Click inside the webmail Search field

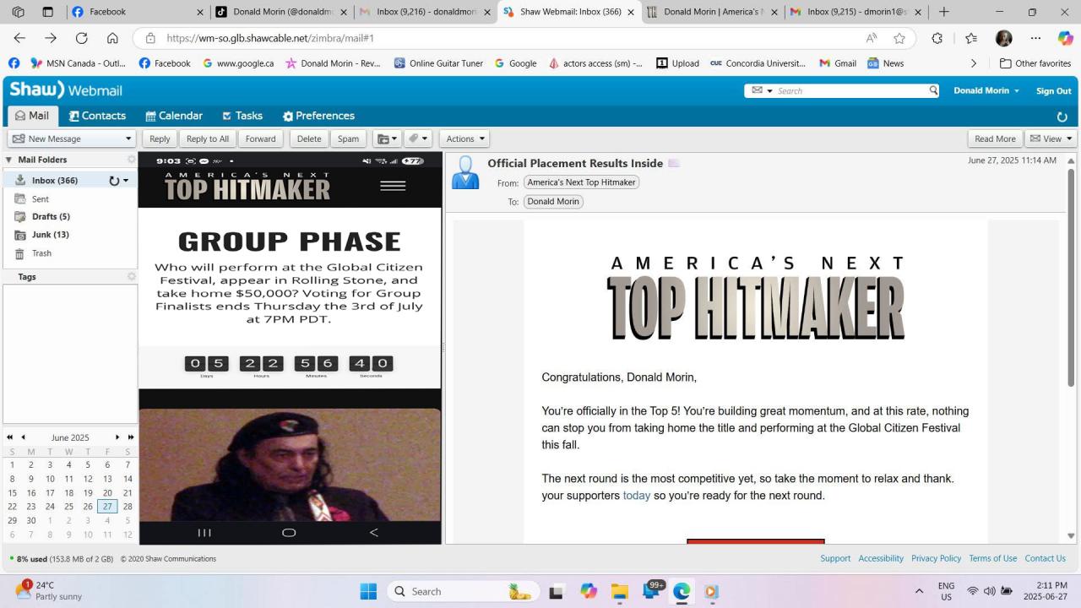point(851,90)
